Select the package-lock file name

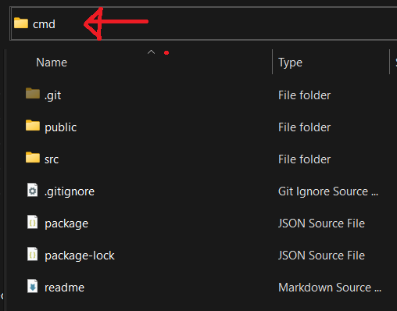coord(80,256)
